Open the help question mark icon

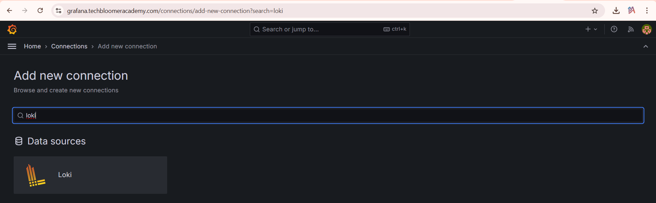614,29
